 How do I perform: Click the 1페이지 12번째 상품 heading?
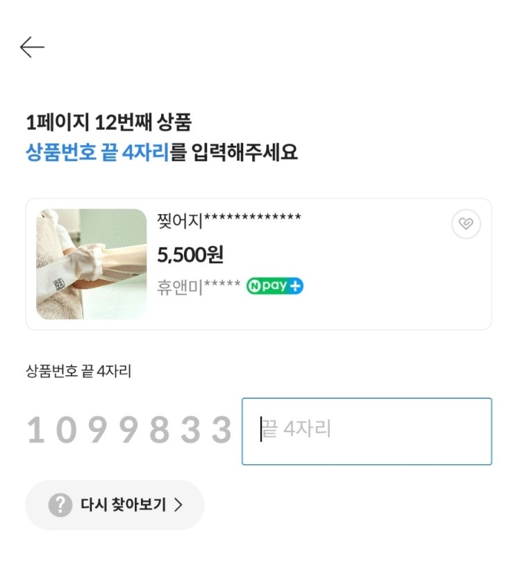pos(108,123)
